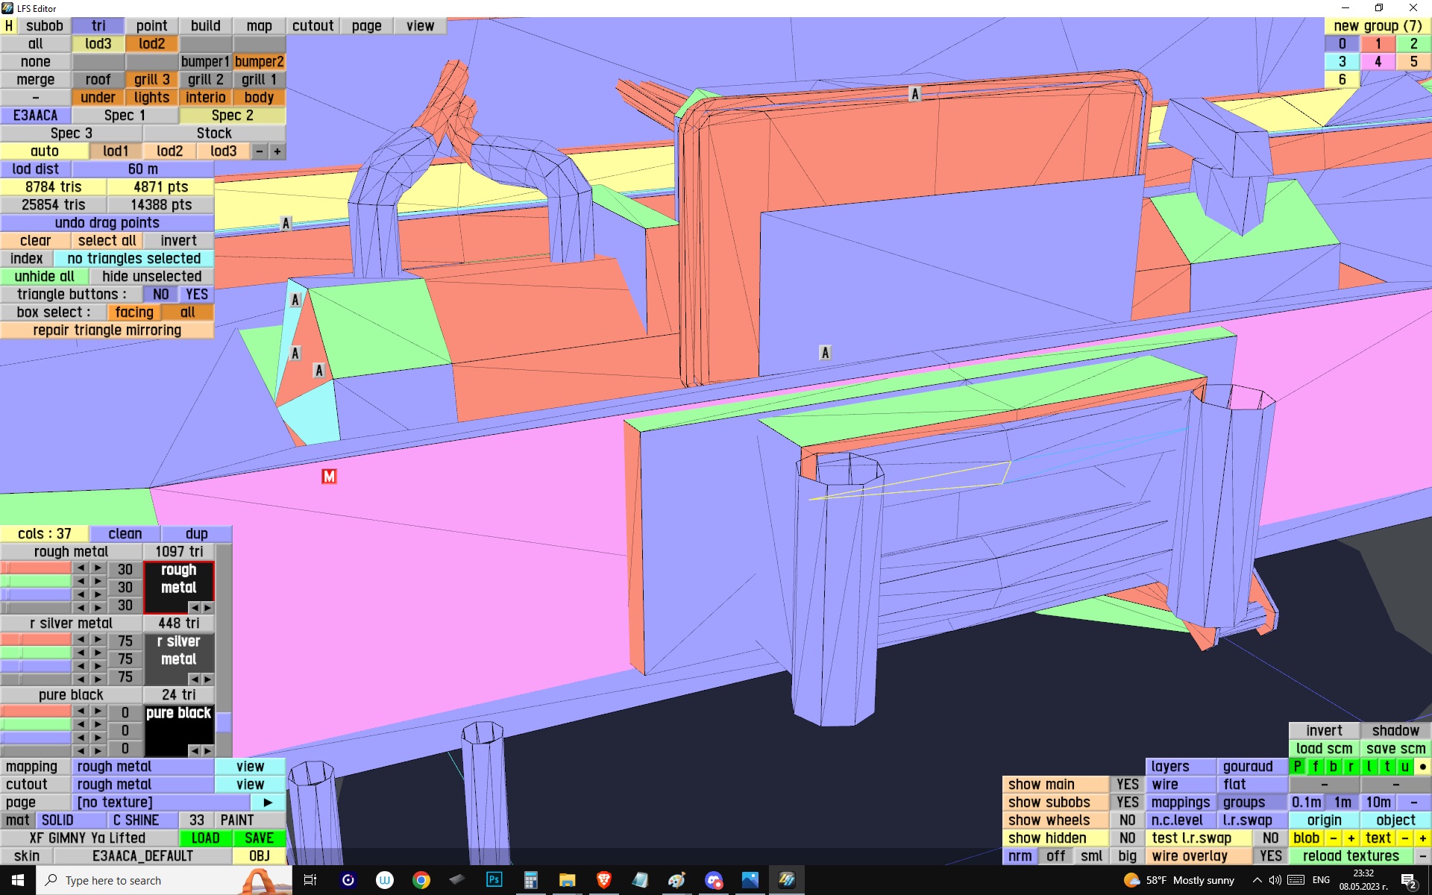1432x895 pixels.
Task: Open Photoshop from the taskbar
Action: click(494, 880)
